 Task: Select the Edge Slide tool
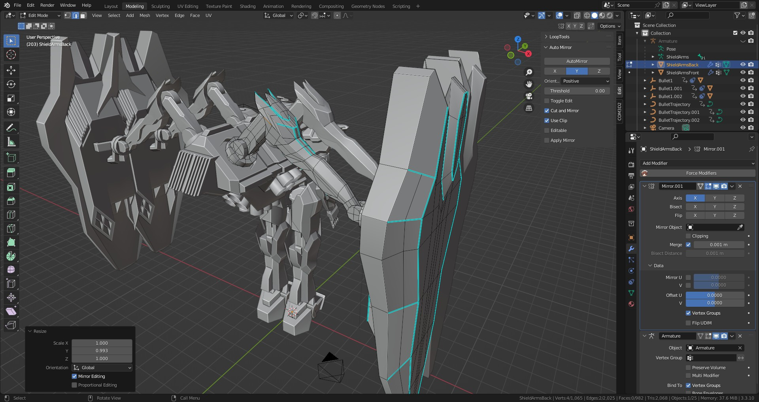(x=11, y=283)
